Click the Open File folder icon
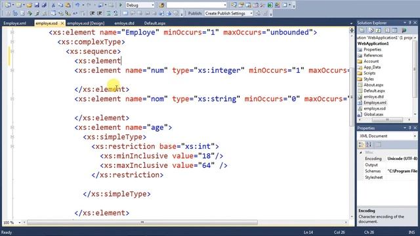420x236 pixels. [29, 5]
